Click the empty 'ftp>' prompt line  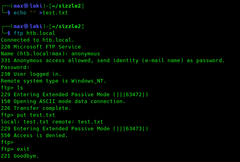(x=7, y=142)
